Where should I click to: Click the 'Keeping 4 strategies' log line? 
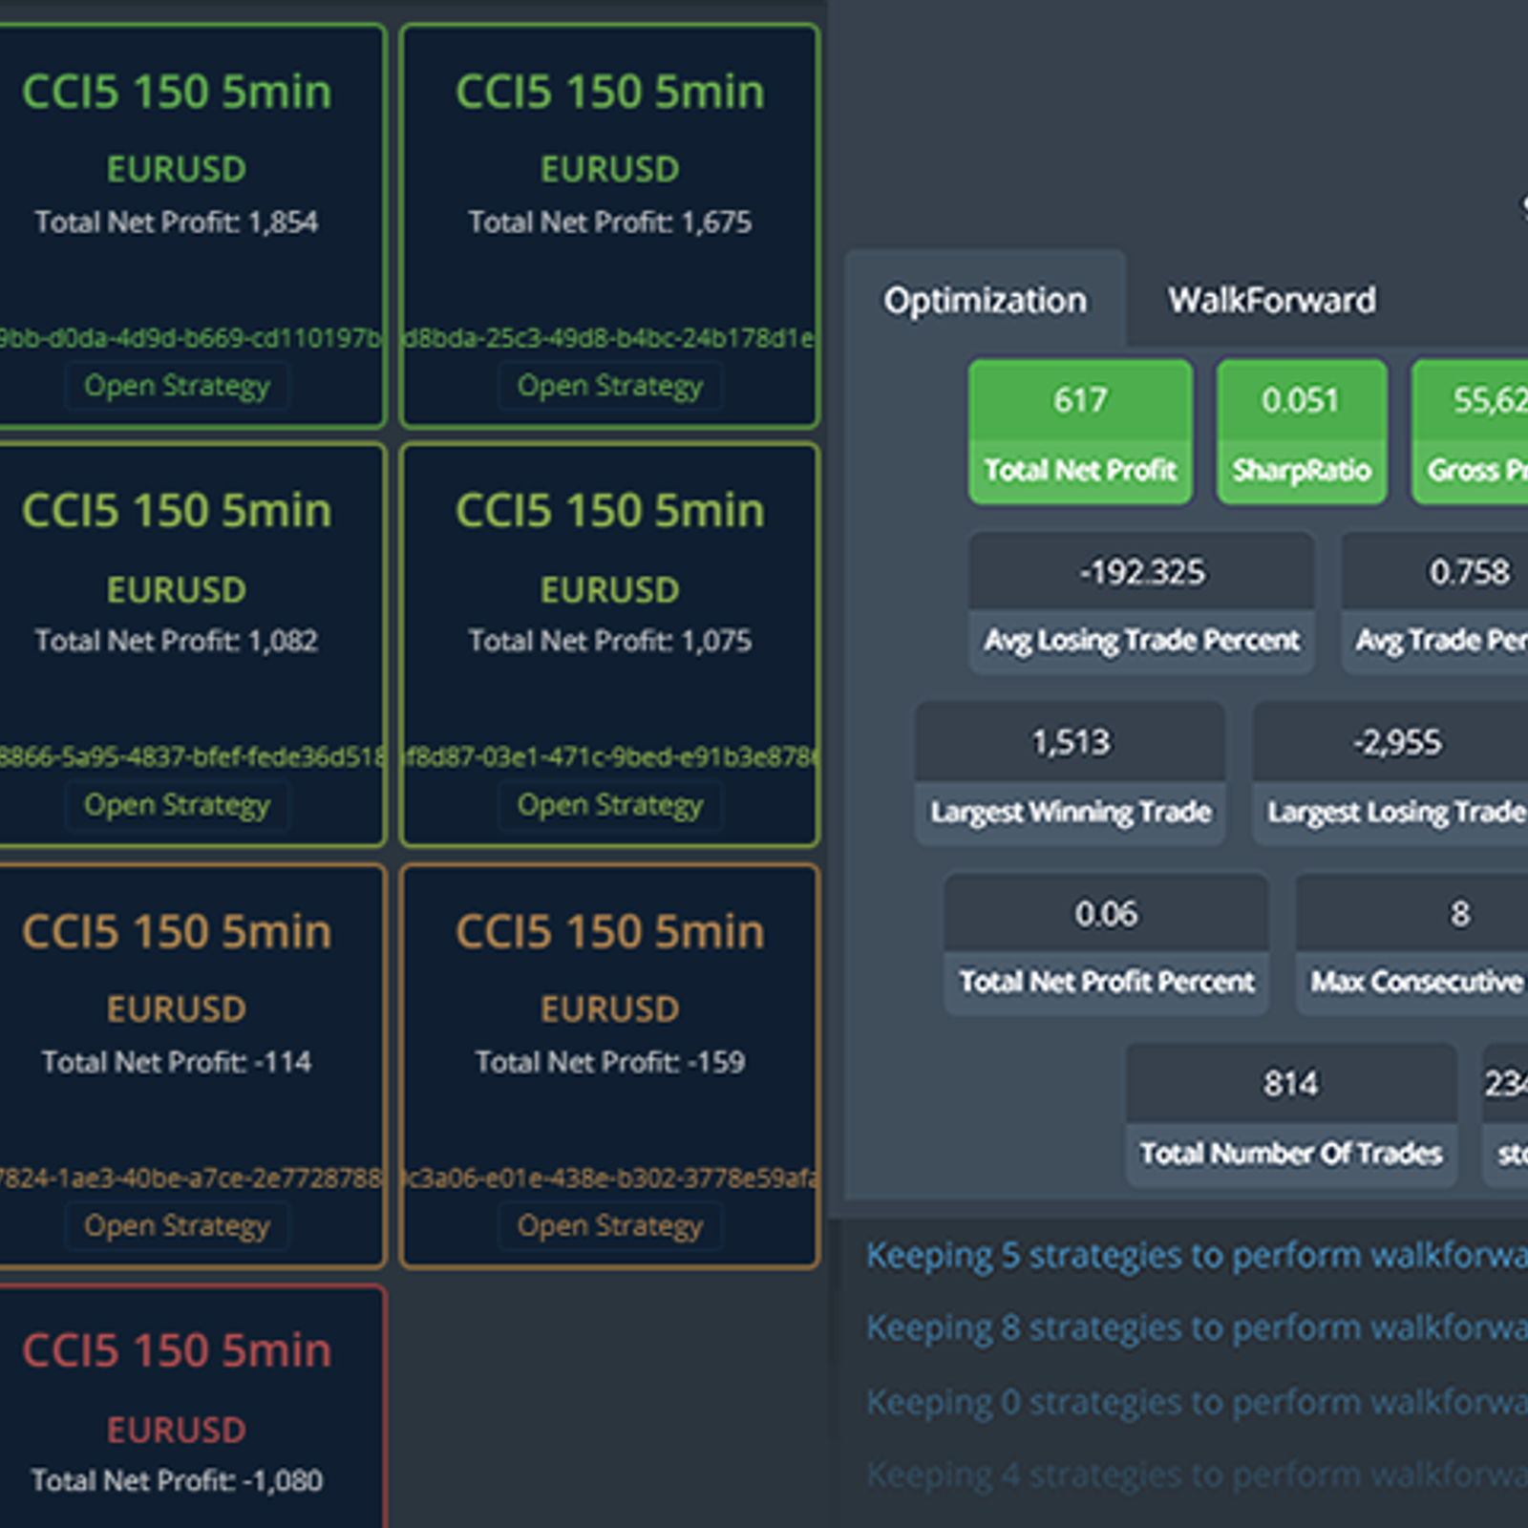click(x=1197, y=1475)
